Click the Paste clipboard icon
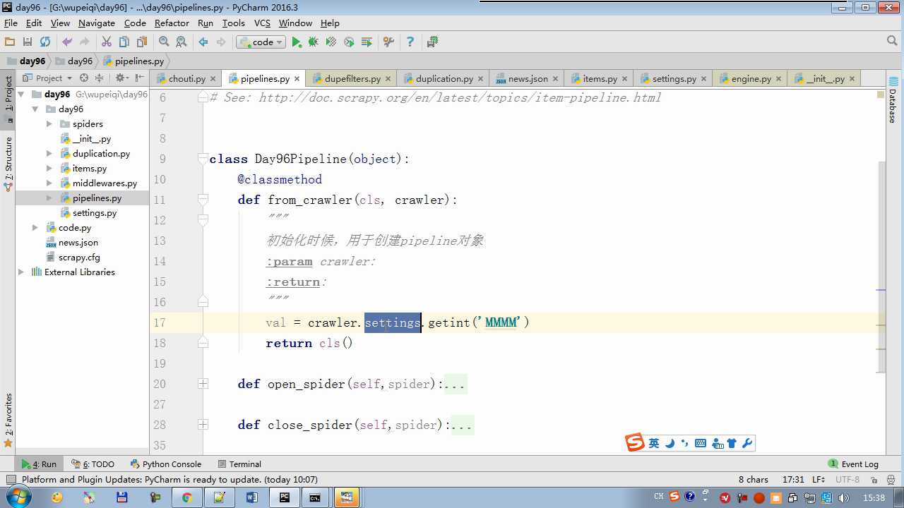Viewport: 904px width, 508px height. pyautogui.click(x=142, y=42)
